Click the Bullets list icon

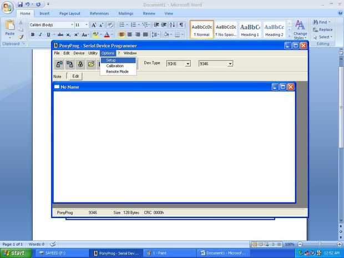(x=122, y=25)
